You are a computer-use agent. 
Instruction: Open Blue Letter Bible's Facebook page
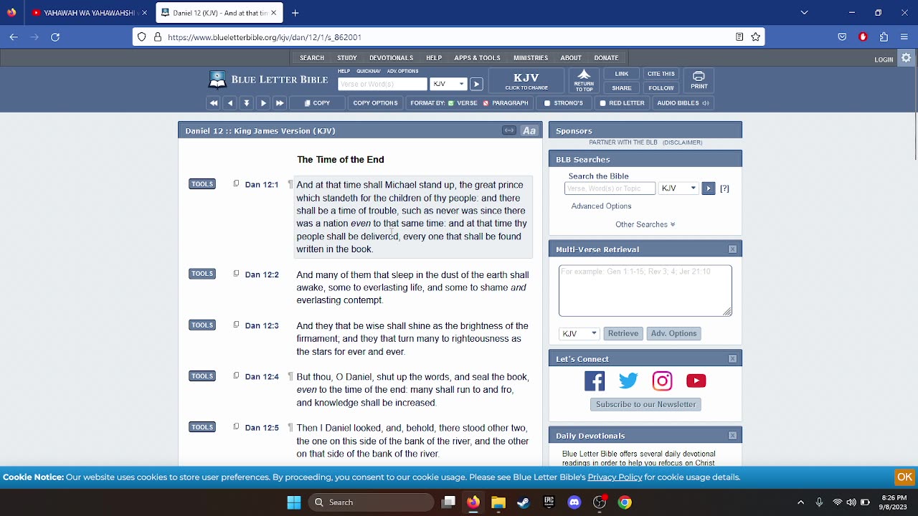pyautogui.click(x=595, y=381)
